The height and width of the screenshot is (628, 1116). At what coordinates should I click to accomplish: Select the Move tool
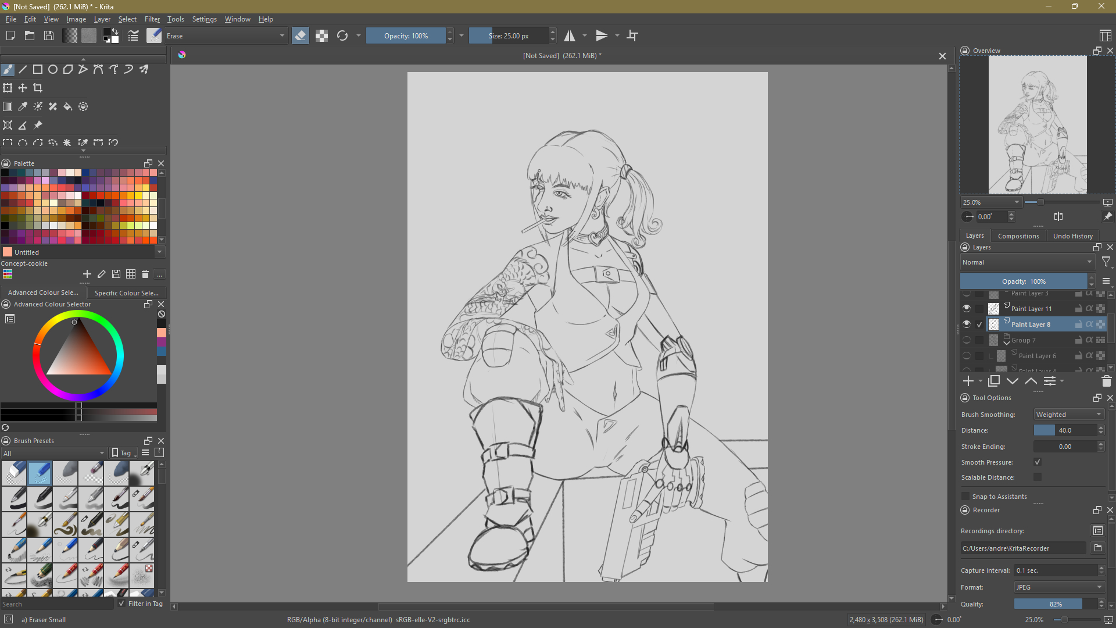23,88
